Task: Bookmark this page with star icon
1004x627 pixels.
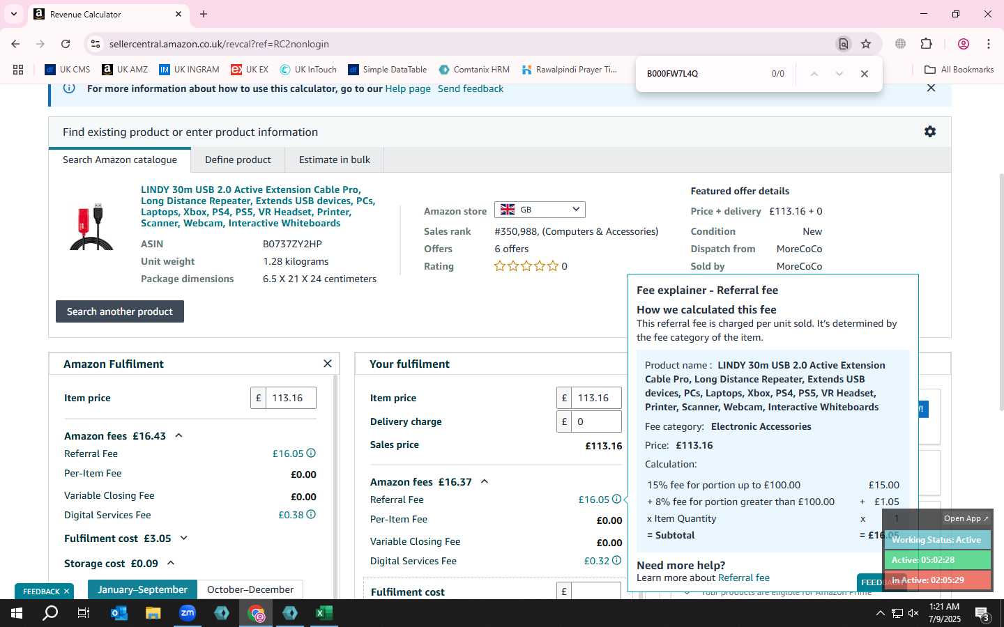Action: click(866, 44)
